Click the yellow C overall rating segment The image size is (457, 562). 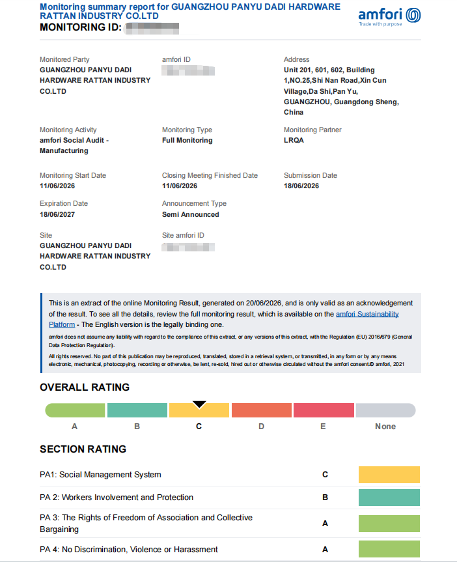pyautogui.click(x=199, y=410)
